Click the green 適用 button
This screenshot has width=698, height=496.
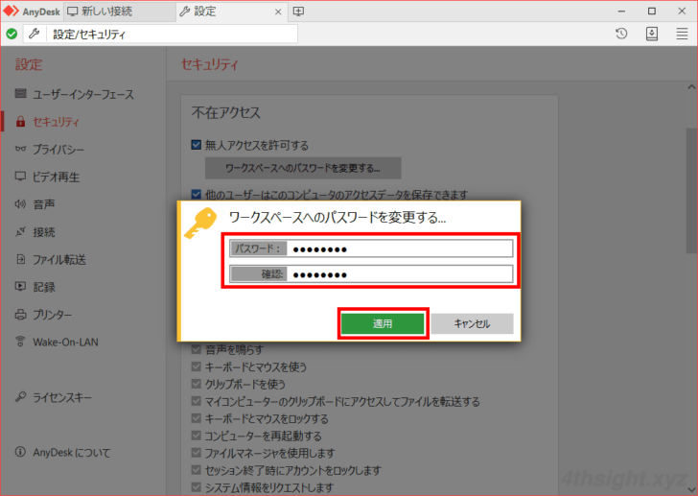(x=383, y=323)
